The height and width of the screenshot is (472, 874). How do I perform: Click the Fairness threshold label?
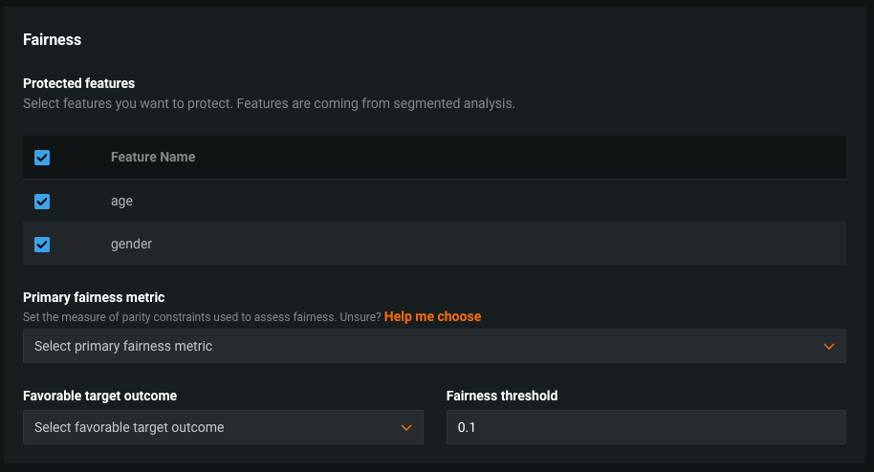pos(501,396)
